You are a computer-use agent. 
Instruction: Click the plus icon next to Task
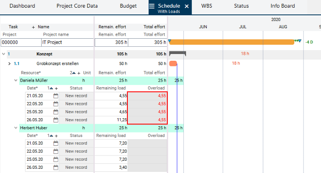tap(34, 27)
